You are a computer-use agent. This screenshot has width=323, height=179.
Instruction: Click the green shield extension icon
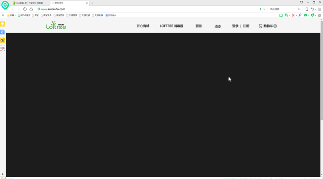coord(312,15)
